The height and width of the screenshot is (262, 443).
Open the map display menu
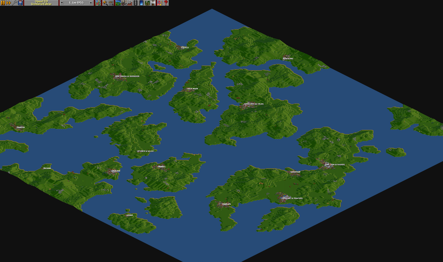point(98,3)
